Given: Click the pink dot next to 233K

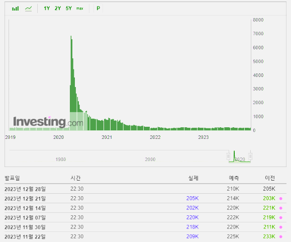Looking at the screenshot, I should coord(281,236).
